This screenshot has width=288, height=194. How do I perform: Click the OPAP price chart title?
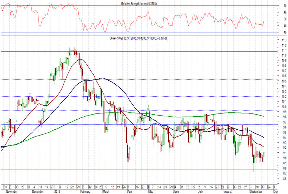point(139,38)
